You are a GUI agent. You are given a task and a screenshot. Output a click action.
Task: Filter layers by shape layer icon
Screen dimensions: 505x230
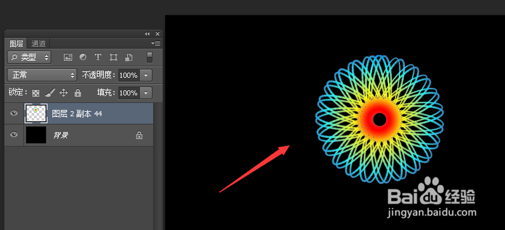(113, 57)
